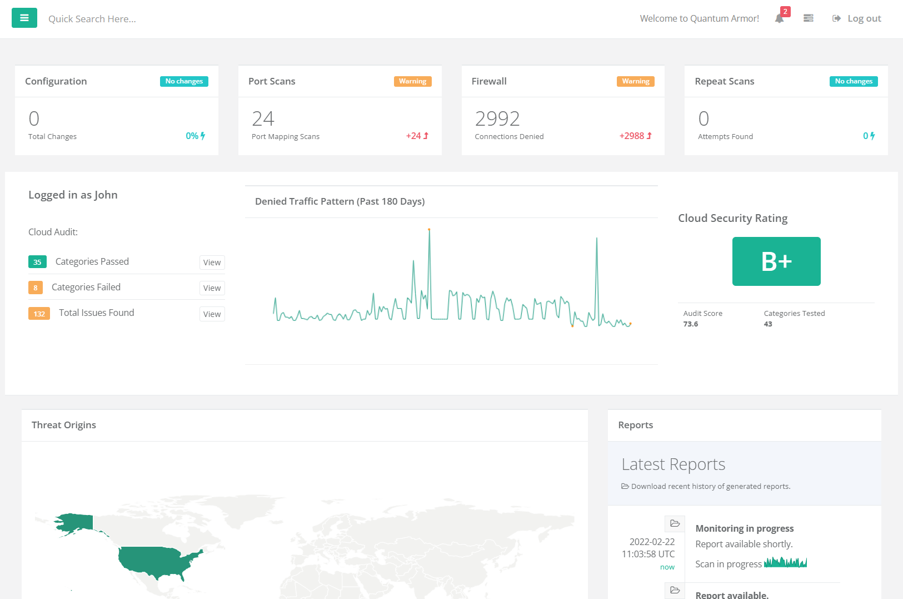
Task: Click the scan in progress sparkline
Action: pyautogui.click(x=786, y=562)
